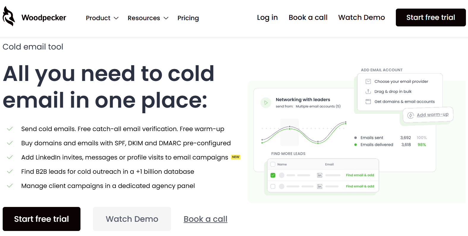Click the Woodpecker brand name text
The height and width of the screenshot is (236, 468).
(x=44, y=18)
